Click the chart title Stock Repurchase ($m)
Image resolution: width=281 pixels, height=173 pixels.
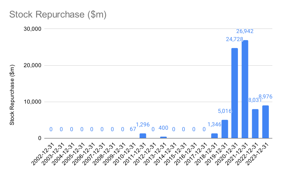58,15
